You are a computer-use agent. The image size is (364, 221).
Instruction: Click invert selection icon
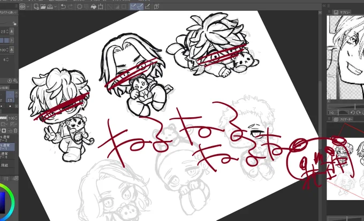tap(117, 6)
